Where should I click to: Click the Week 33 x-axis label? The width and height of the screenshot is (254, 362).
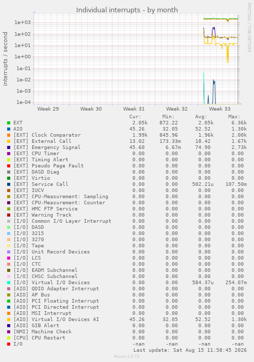click(220, 109)
